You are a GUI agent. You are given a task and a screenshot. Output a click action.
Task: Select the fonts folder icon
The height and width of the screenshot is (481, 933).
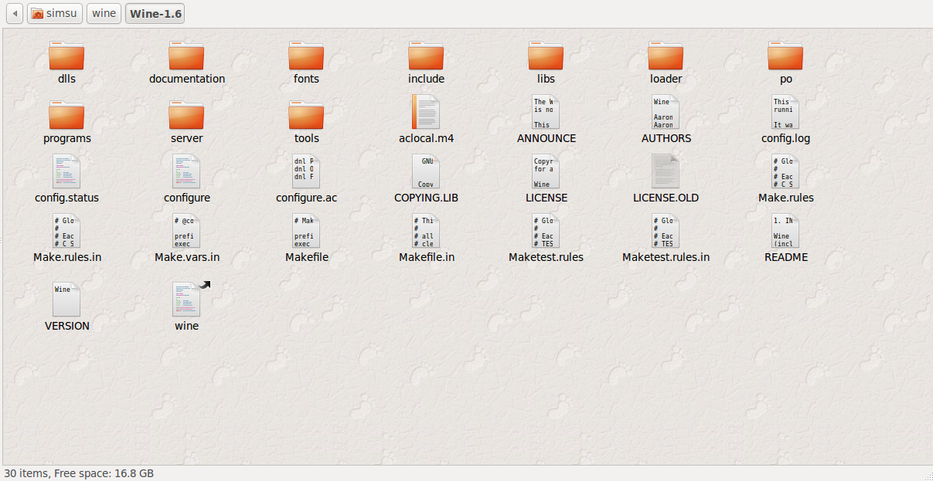[306, 55]
